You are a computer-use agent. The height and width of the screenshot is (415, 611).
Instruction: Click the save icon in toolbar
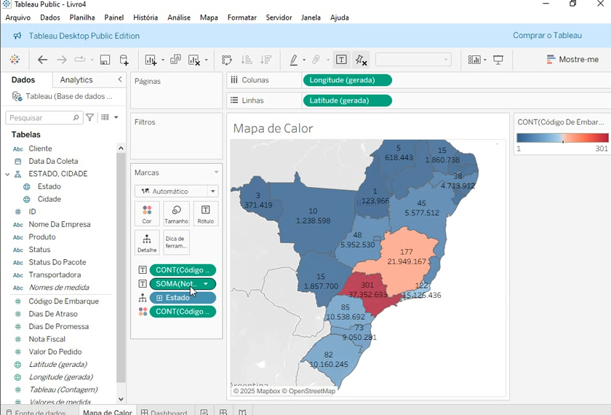click(105, 60)
